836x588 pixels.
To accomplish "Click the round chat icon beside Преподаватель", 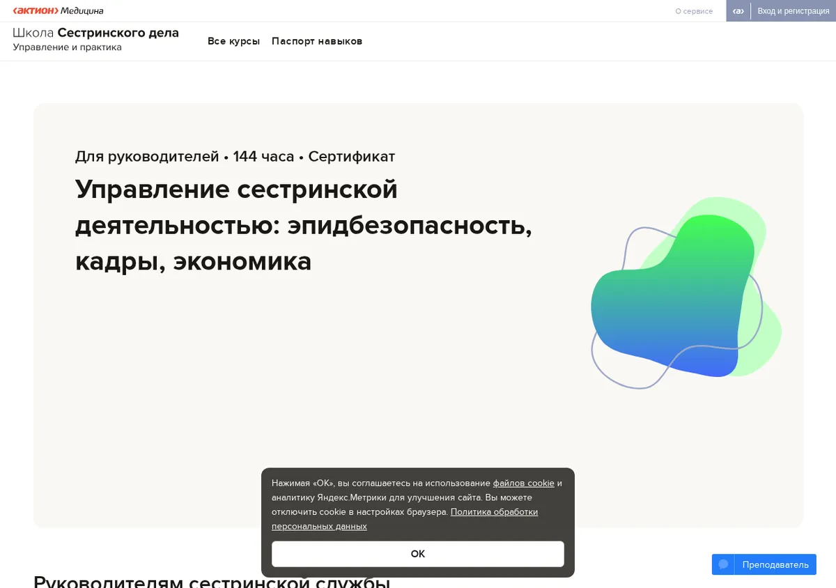I will click(723, 564).
